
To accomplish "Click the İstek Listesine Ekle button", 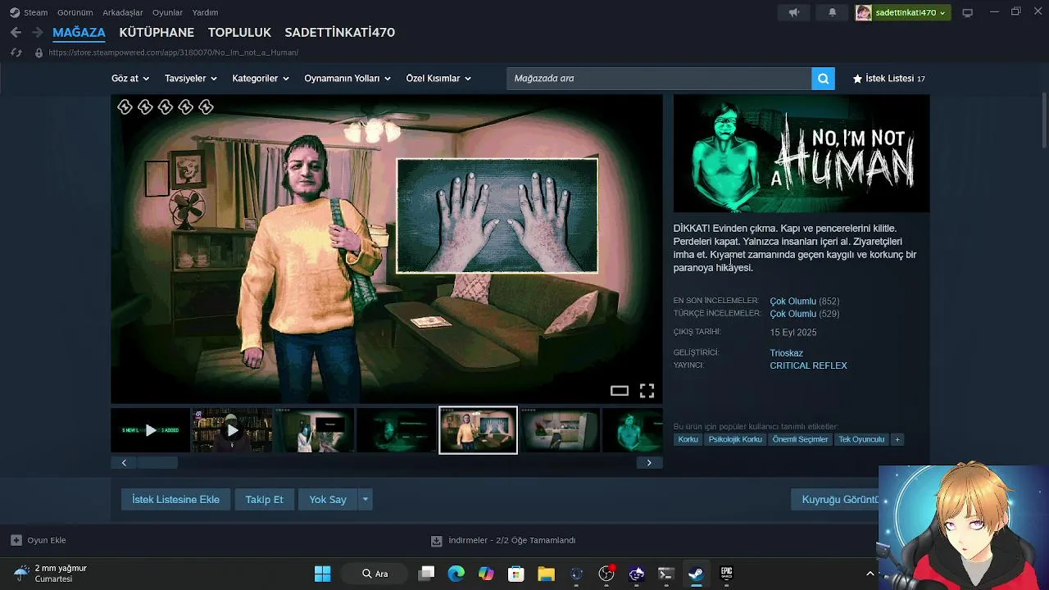I will click(175, 499).
